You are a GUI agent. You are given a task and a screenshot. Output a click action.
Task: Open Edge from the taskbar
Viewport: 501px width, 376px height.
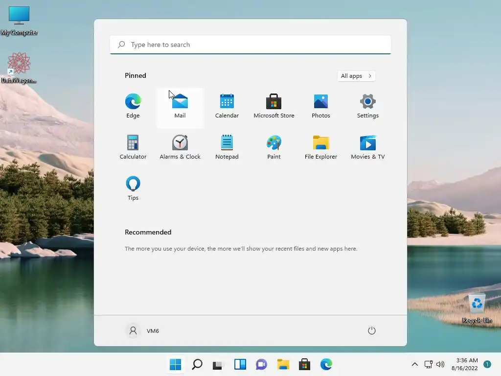[326, 364]
